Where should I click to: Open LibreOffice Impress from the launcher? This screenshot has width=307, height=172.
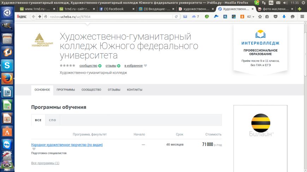pos(7,118)
